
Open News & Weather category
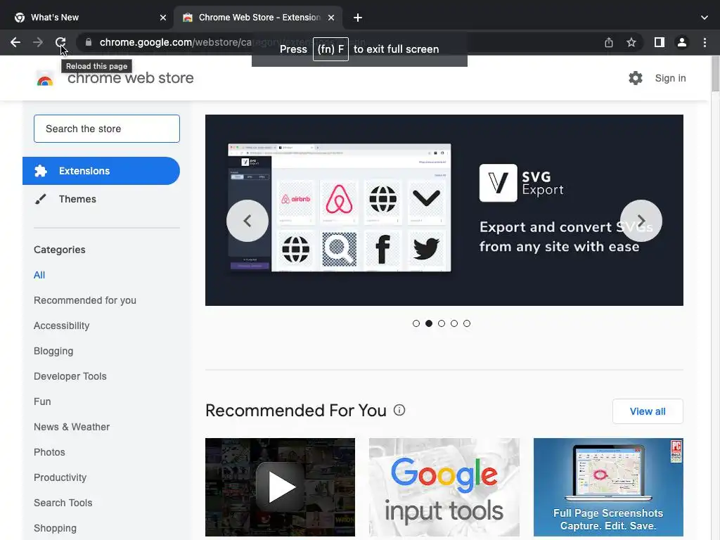click(72, 427)
